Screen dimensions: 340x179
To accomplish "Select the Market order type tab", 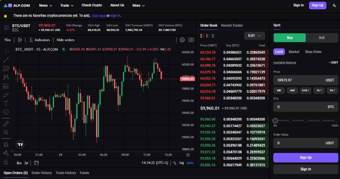I will tap(294, 52).
